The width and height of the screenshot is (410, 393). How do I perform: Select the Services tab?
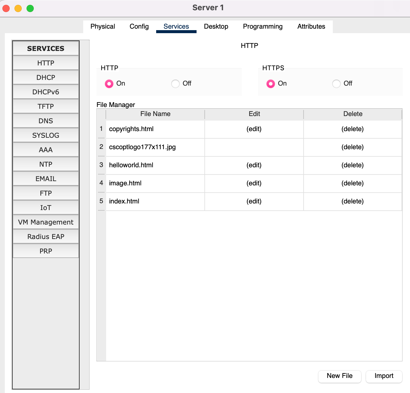tap(176, 27)
